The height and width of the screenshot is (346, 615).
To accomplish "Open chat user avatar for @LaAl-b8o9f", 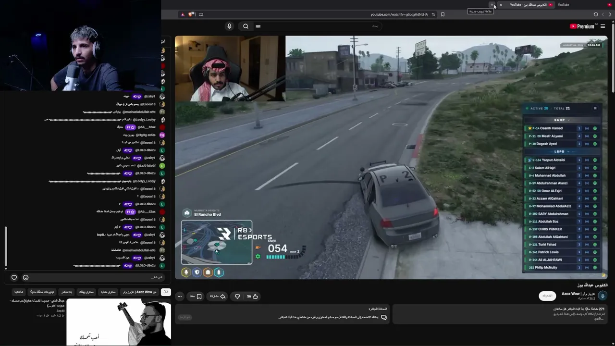I will click(162, 166).
